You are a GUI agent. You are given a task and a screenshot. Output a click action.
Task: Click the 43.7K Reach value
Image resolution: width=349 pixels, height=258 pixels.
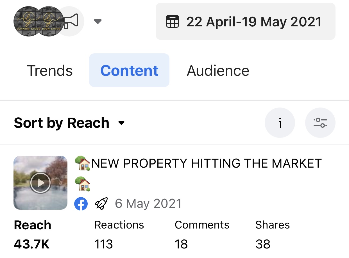pos(31,244)
